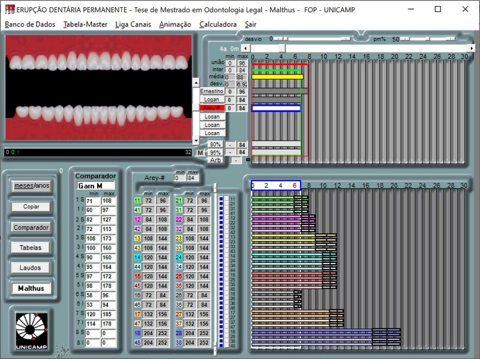Click the Laudos button
The image size is (480, 359).
coord(31,268)
